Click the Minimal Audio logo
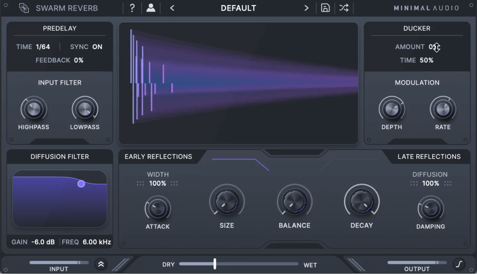The height and width of the screenshot is (274, 477). [426, 8]
